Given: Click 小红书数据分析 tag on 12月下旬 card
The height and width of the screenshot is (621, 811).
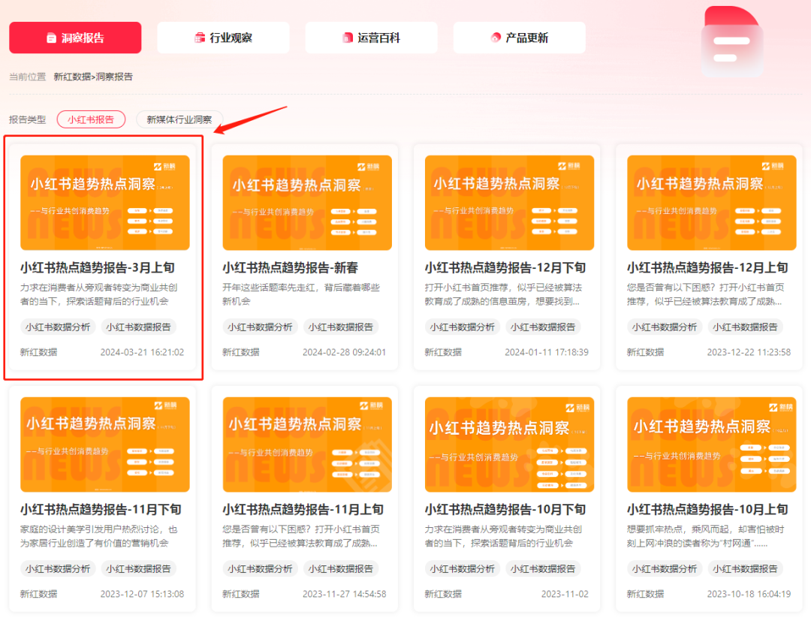Looking at the screenshot, I should [x=463, y=327].
